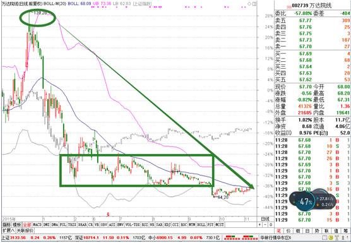Expand the 扩展 panel
This screenshot has height=243, width=351.
[x=9, y=230]
